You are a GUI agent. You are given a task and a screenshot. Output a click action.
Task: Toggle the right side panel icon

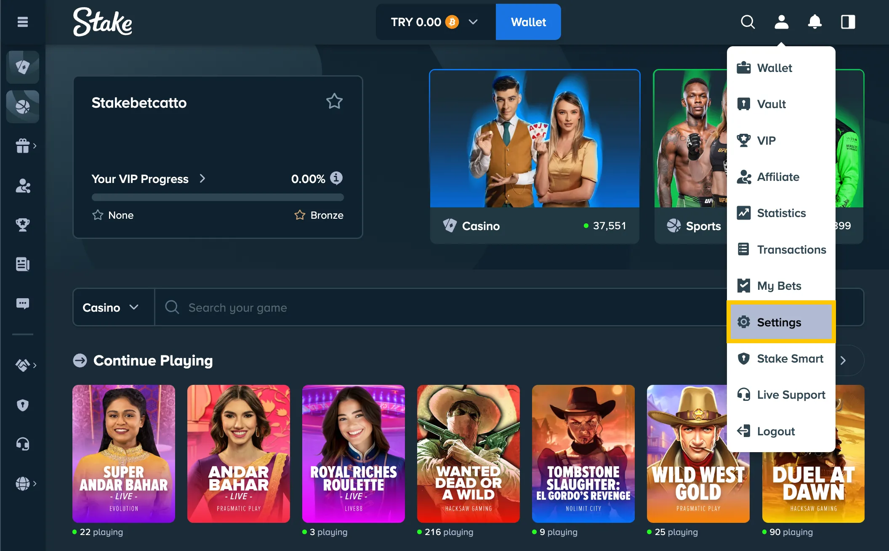(x=848, y=22)
